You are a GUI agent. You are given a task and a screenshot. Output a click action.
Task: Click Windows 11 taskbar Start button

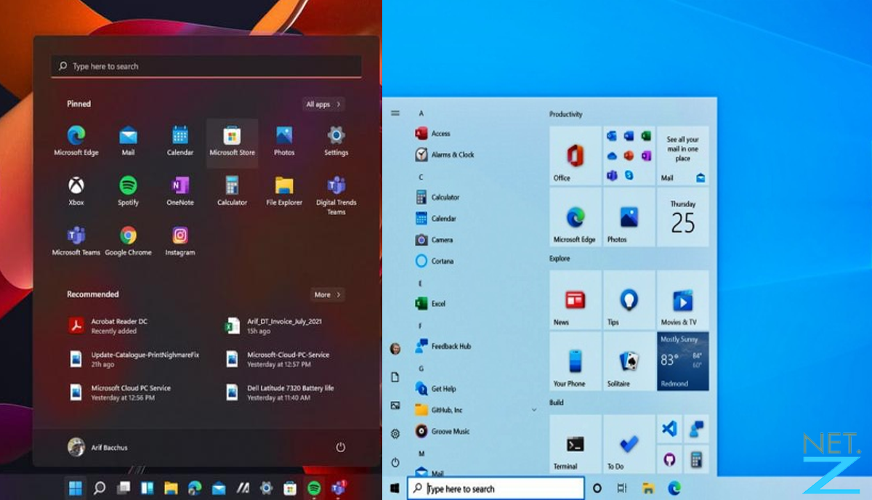click(x=76, y=488)
